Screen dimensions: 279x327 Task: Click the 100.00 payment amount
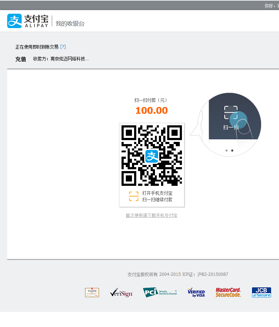tap(152, 110)
